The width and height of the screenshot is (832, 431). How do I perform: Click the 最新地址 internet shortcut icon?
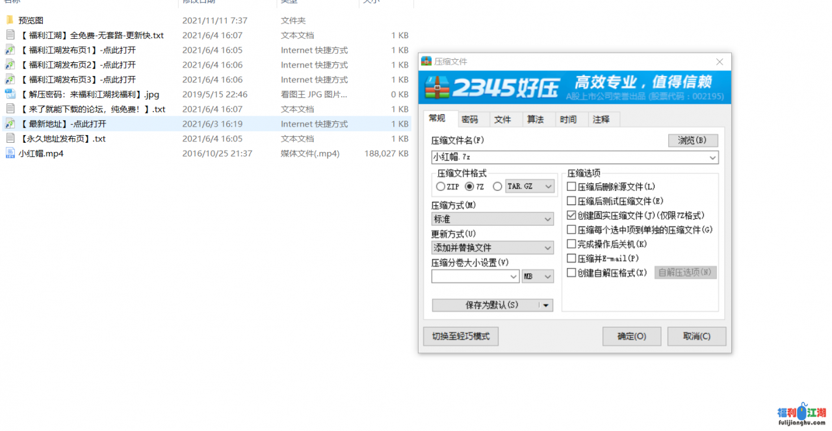click(x=10, y=123)
